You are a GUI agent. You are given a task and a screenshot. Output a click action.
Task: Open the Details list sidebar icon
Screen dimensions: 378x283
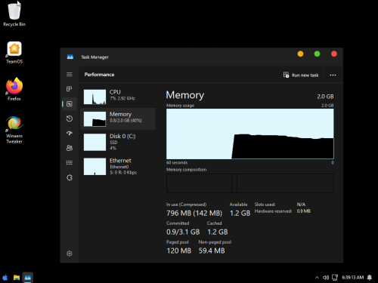pyautogui.click(x=70, y=163)
